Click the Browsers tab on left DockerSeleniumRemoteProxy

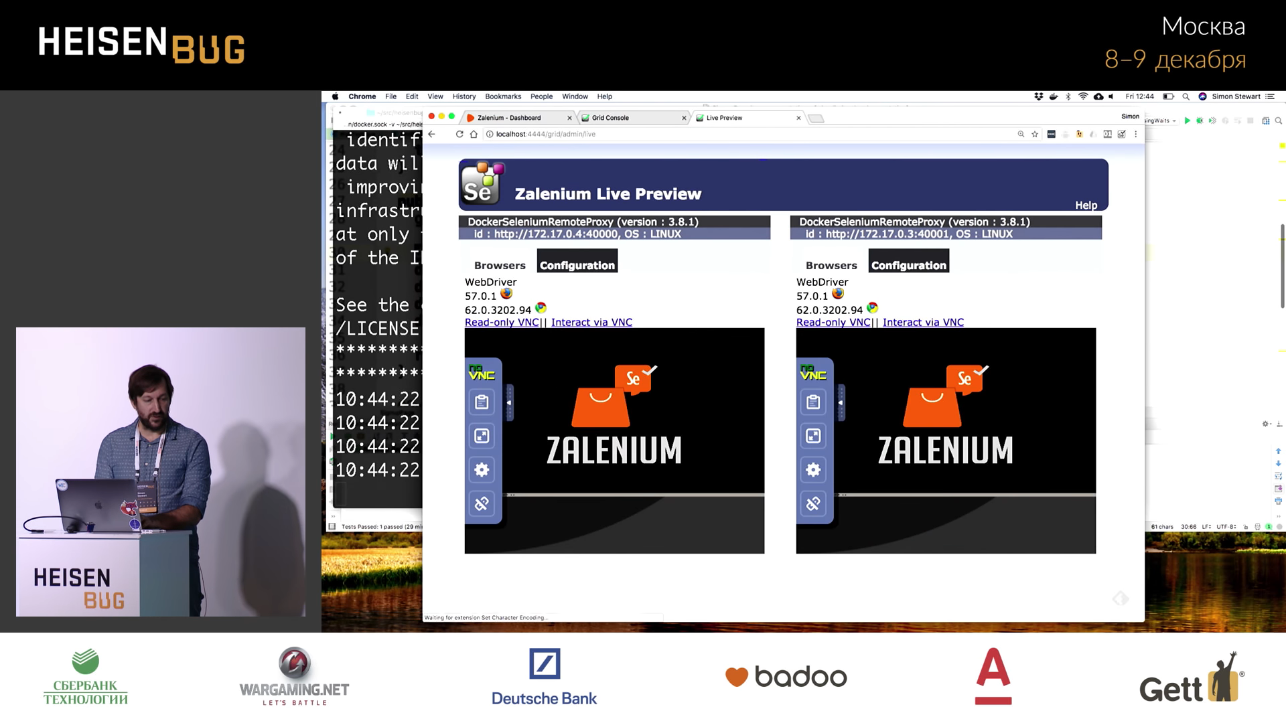click(499, 265)
